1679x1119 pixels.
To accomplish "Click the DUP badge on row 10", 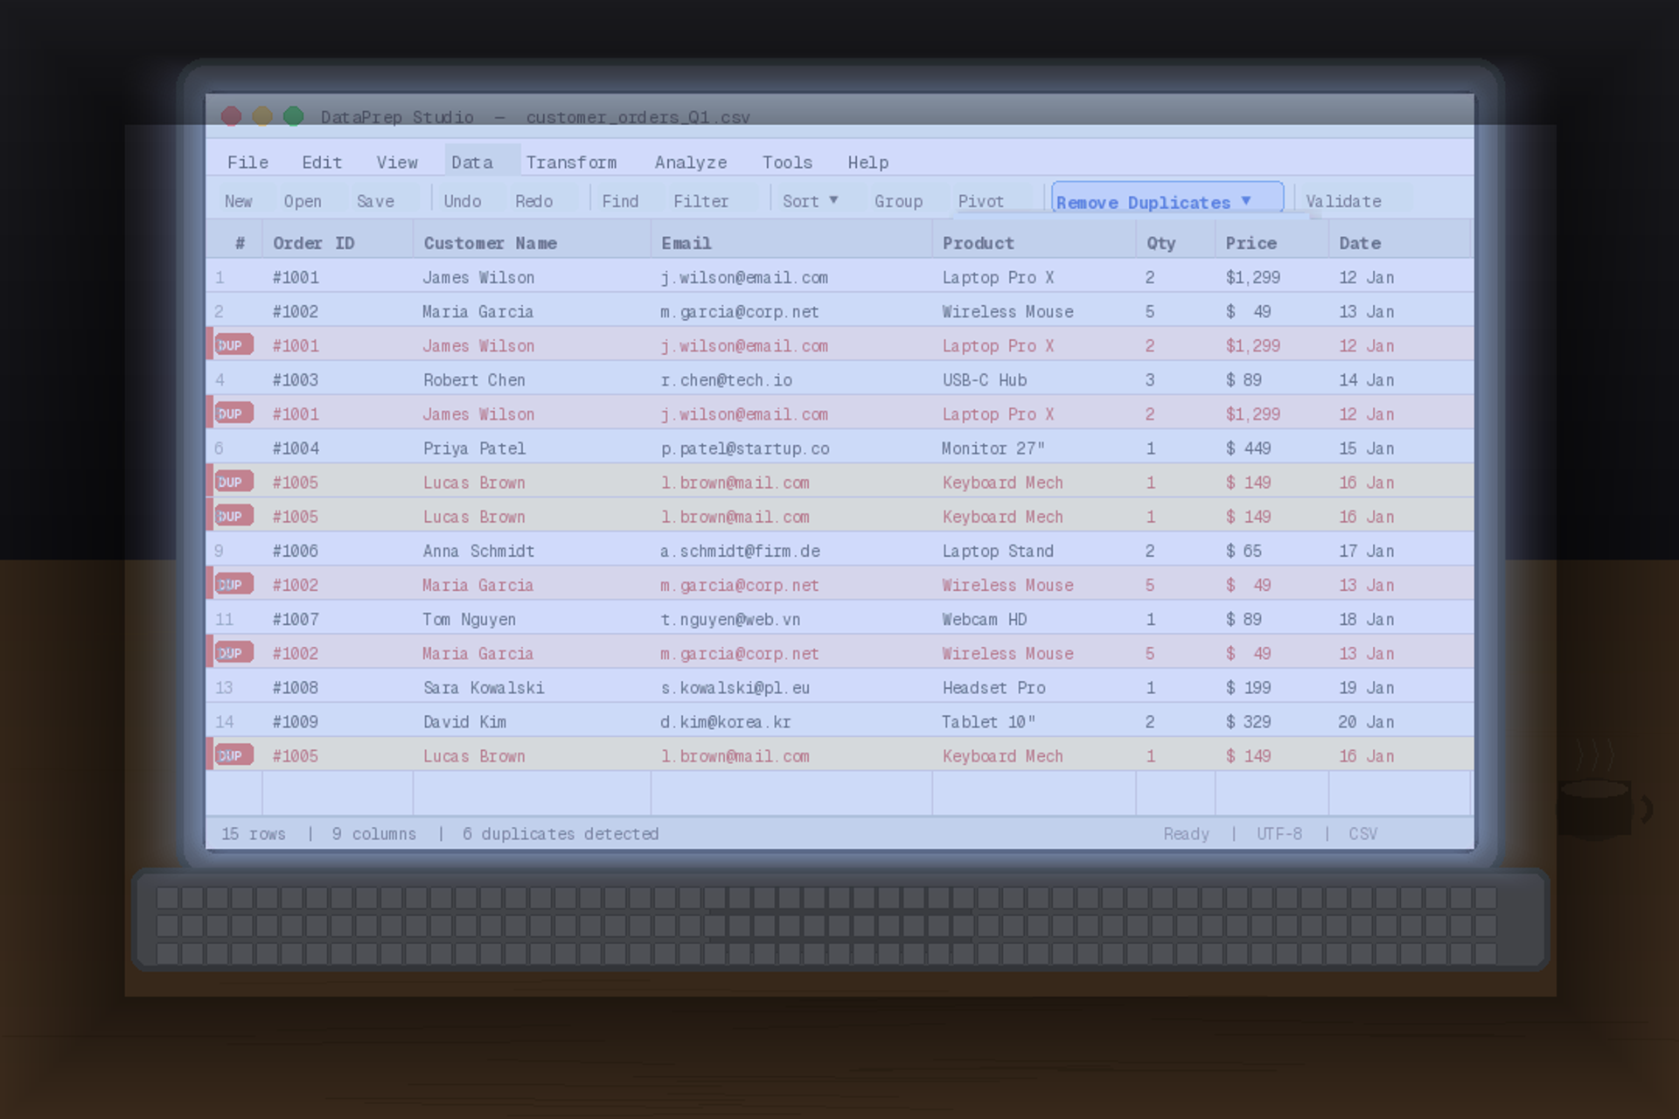I will (233, 585).
